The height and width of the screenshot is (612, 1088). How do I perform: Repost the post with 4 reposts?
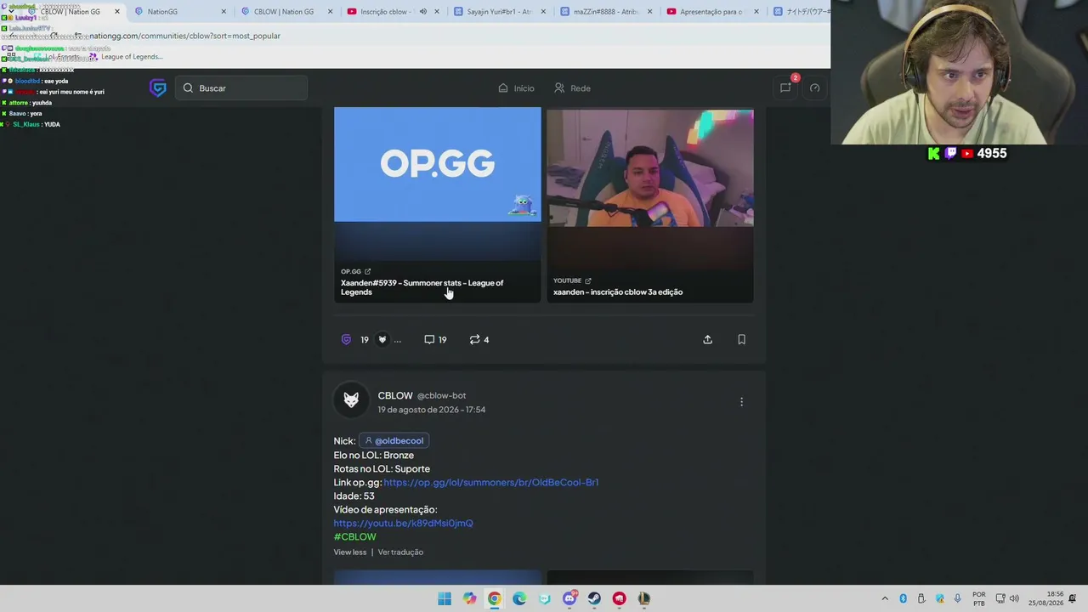pos(479,339)
